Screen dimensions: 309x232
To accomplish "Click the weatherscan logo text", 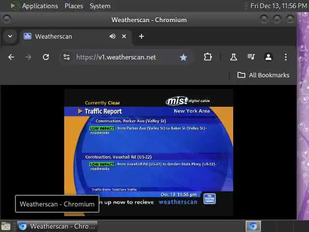I will click(178, 202).
